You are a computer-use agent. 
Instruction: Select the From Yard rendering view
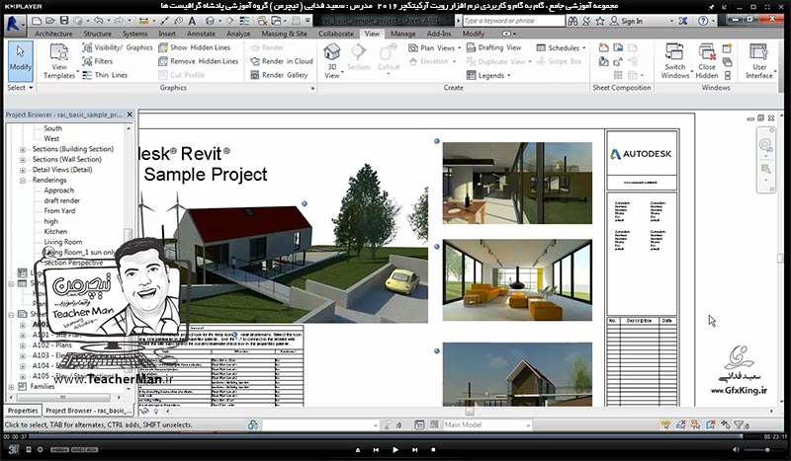pos(59,211)
